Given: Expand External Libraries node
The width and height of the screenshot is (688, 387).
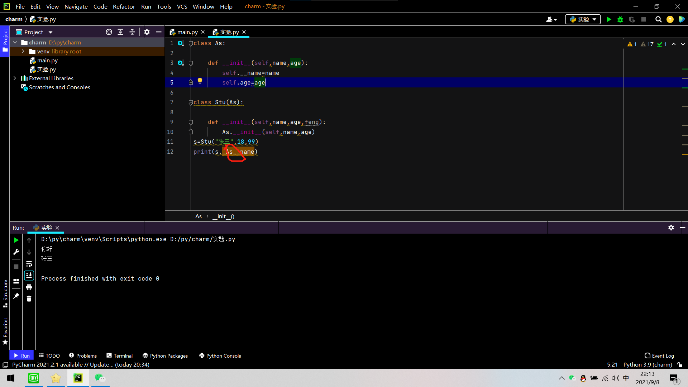Looking at the screenshot, I should 15,78.
